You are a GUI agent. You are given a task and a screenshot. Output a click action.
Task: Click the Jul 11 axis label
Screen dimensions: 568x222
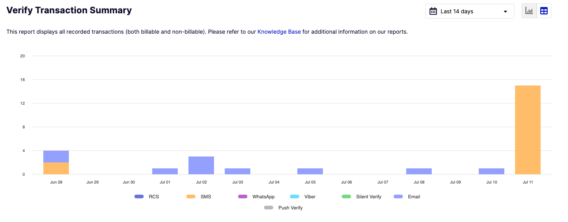click(x=528, y=182)
